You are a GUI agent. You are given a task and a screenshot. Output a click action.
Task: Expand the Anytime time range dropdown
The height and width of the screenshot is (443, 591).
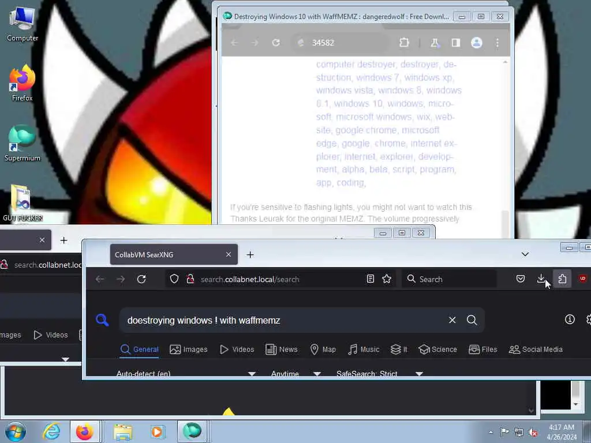pyautogui.click(x=296, y=374)
